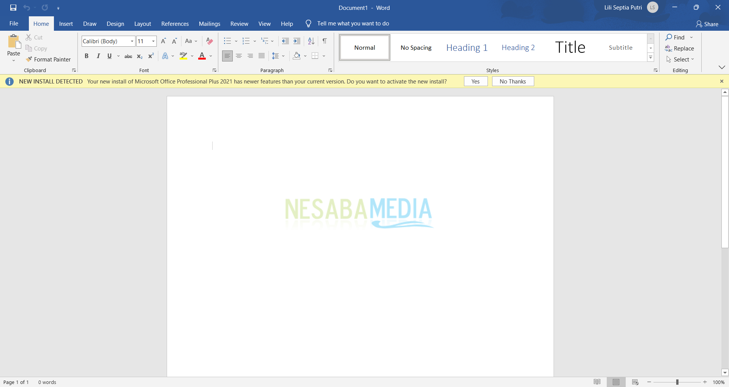Apply borders with the Borders icon
729x387 pixels.
(x=315, y=56)
